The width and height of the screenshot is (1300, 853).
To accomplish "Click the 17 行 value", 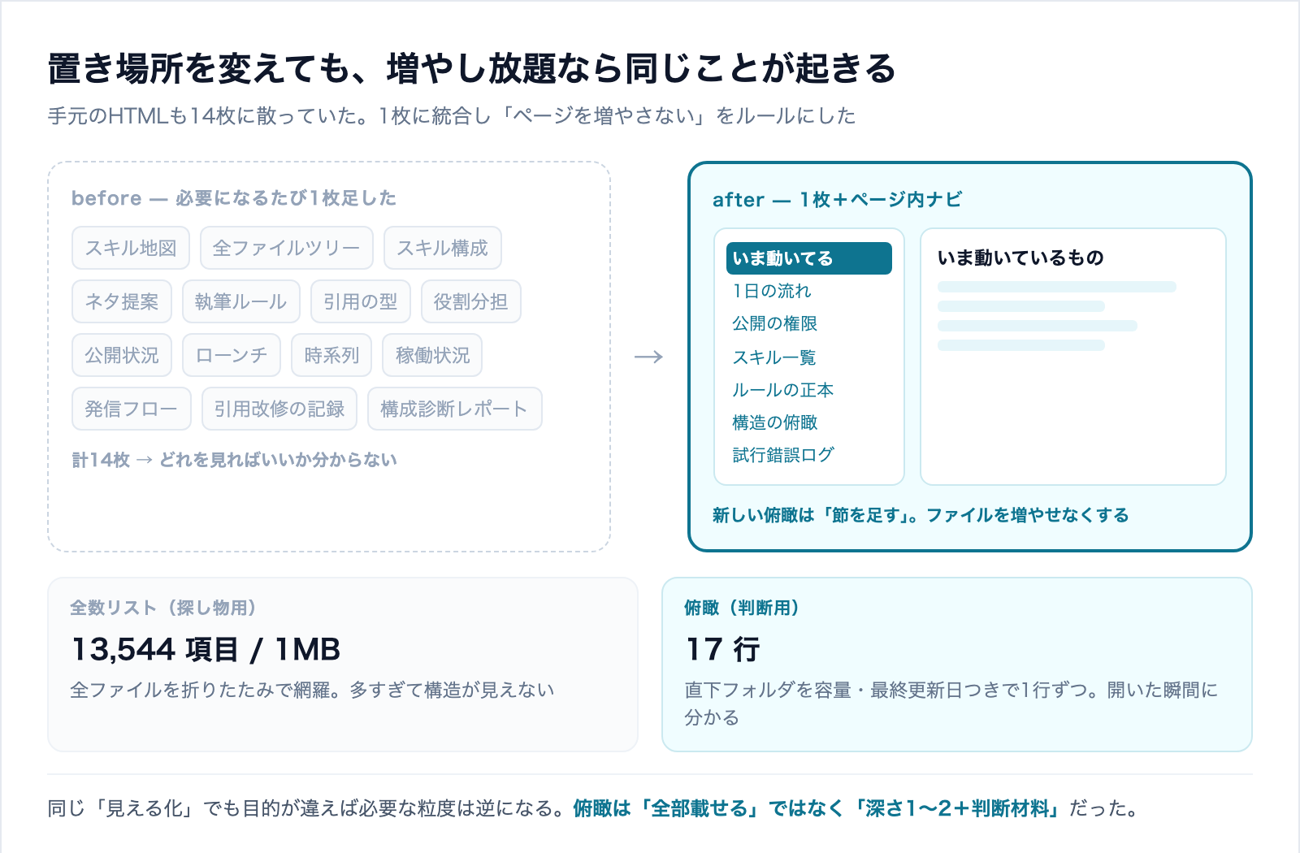I will (723, 649).
